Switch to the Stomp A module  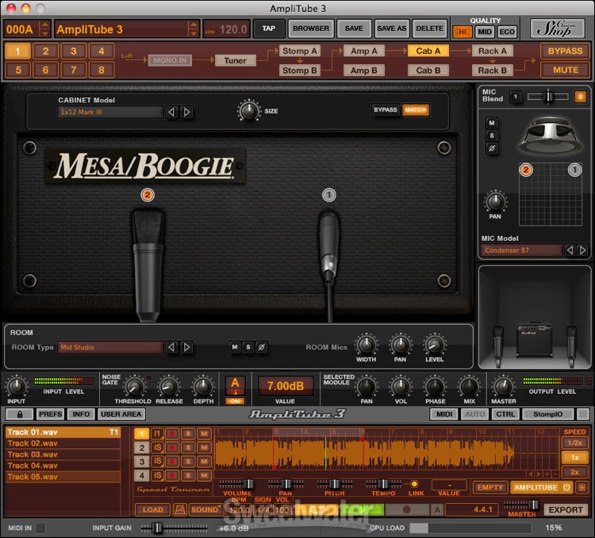click(x=300, y=51)
